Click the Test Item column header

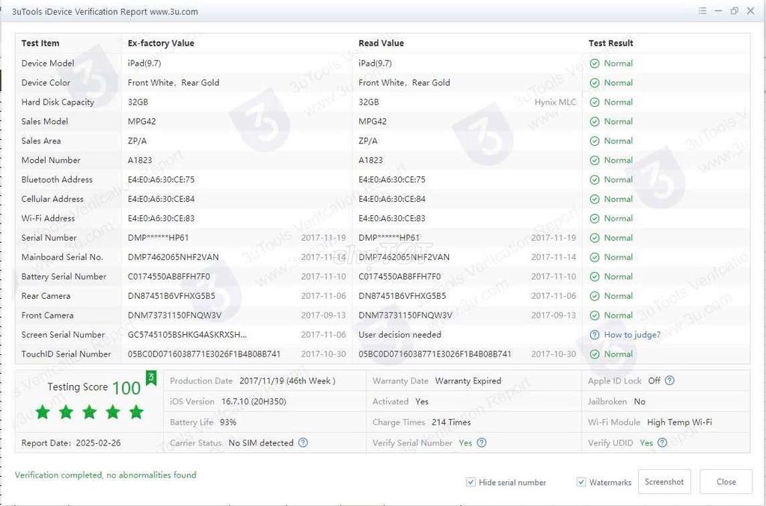(40, 43)
